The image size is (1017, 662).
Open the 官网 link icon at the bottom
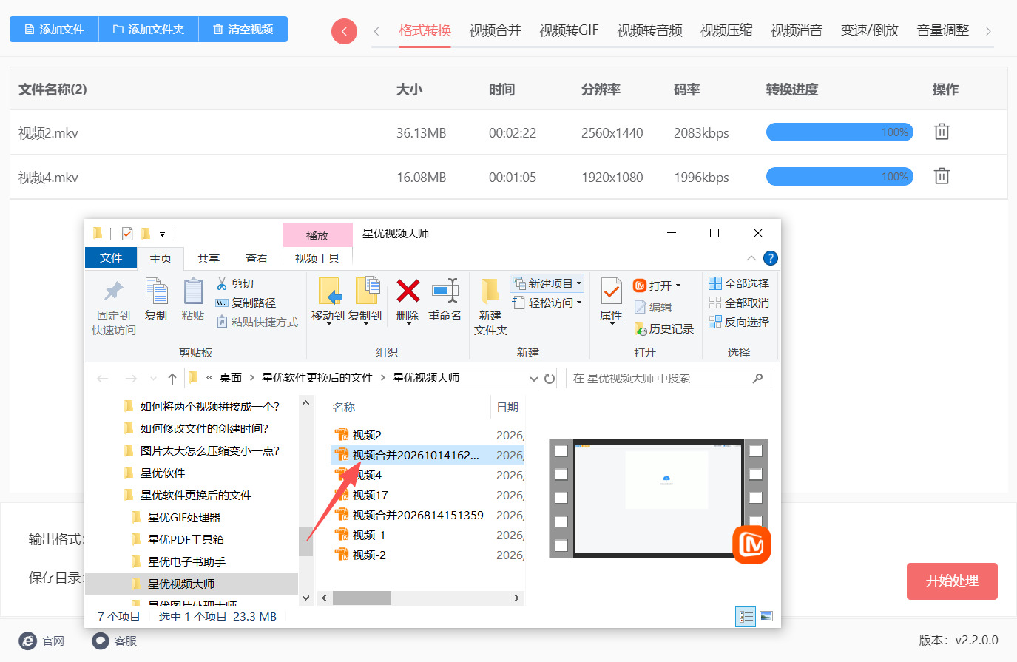pyautogui.click(x=27, y=641)
